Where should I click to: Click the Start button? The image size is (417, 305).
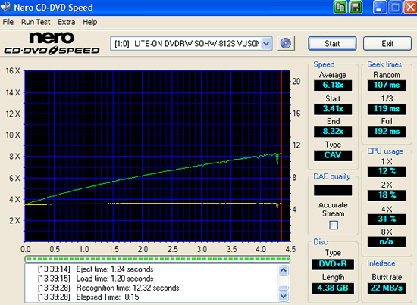(x=332, y=44)
